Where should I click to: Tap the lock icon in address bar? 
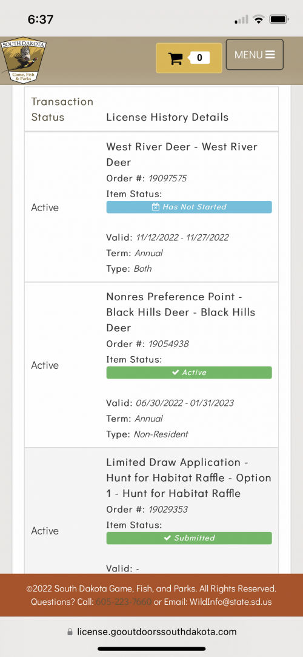(70, 632)
